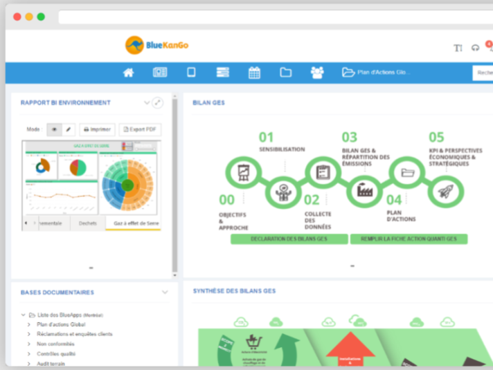Click the step 05 KPI rocket icon
Screen dimensions: 493x370
click(446, 192)
